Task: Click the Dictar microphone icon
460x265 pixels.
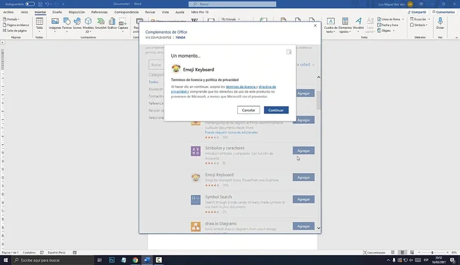Action: point(440,22)
